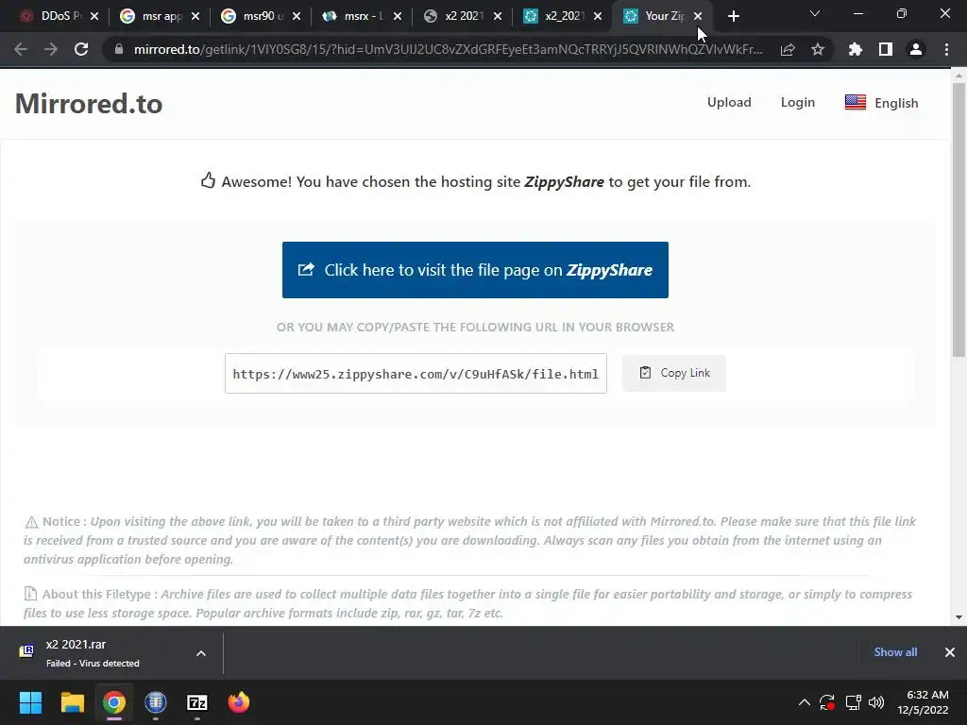Show hidden system tray icons
Screen dimensions: 967x725
pyautogui.click(x=805, y=702)
